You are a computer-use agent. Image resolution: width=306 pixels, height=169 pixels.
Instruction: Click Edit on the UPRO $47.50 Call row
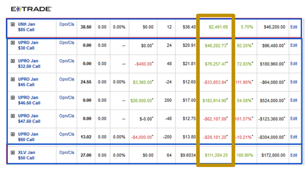click(294, 119)
